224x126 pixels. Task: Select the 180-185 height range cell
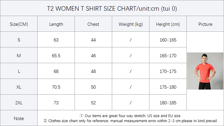168,103
